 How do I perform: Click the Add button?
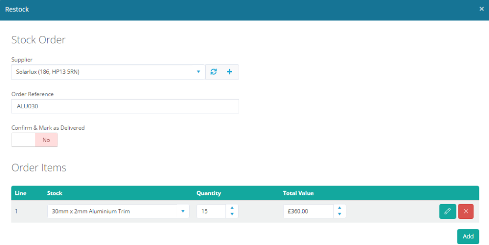pos(468,236)
